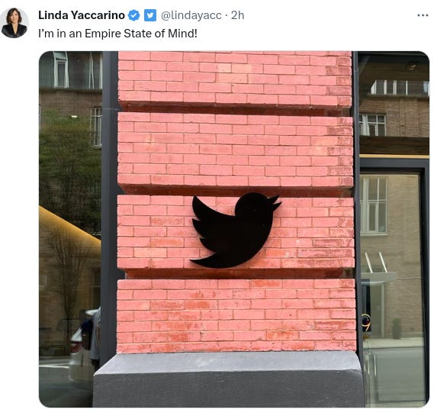Click the 2h timestamp of the tweet

coord(237,15)
